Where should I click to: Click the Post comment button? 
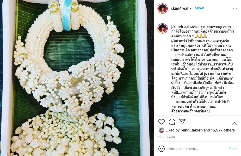[x=233, y=149]
